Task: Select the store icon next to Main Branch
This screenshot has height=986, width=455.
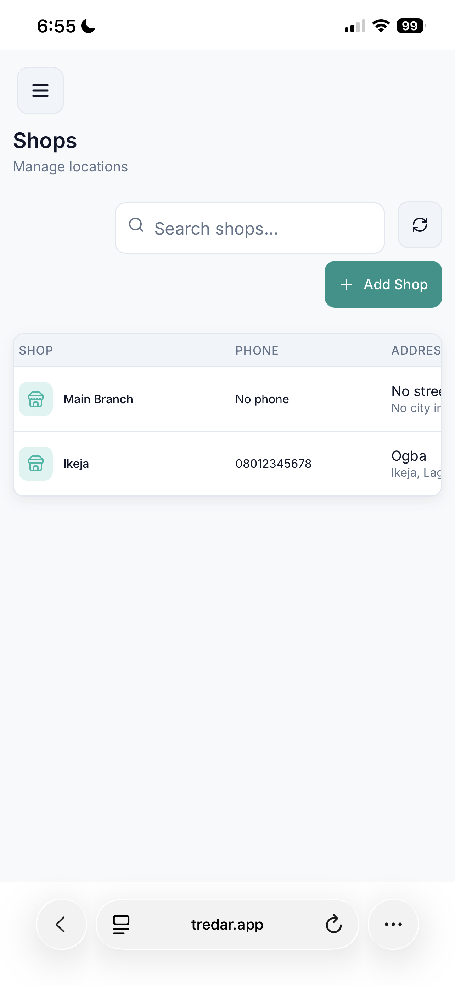Action: click(x=35, y=399)
